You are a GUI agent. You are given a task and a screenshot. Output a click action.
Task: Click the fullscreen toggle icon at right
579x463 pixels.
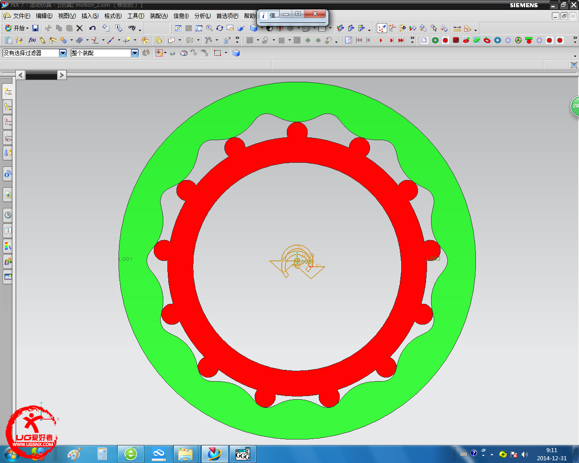click(x=574, y=66)
